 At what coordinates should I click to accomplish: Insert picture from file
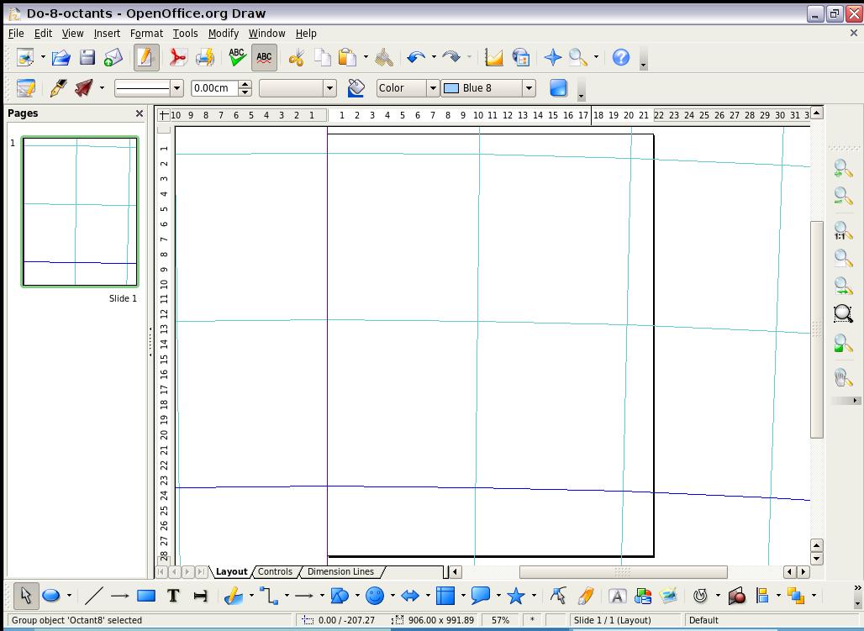[668, 596]
